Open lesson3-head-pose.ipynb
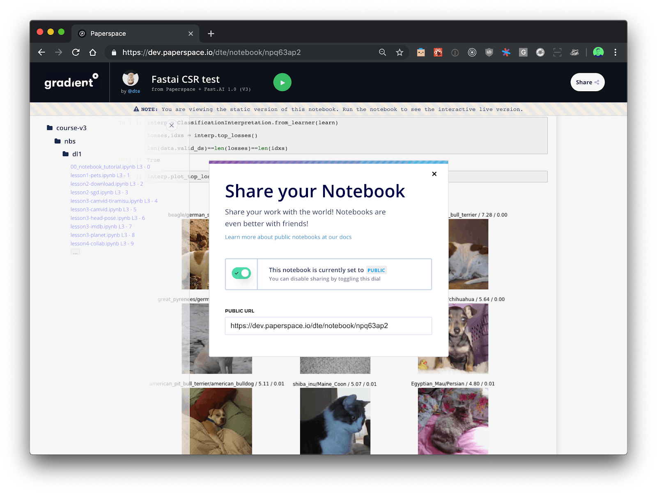Screen dimensions: 657x494 [x=108, y=218]
